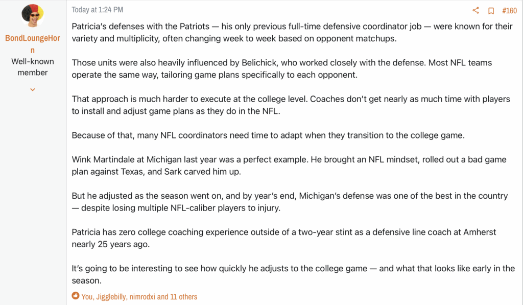Click the paragraph mentioning Amherst coaching stint

(x=284, y=238)
